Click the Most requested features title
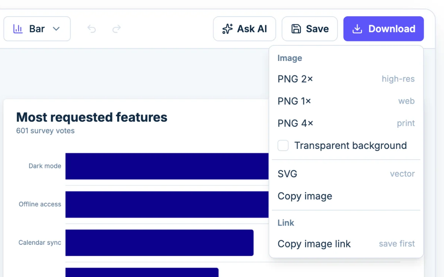This screenshot has height=277, width=444. tap(92, 117)
